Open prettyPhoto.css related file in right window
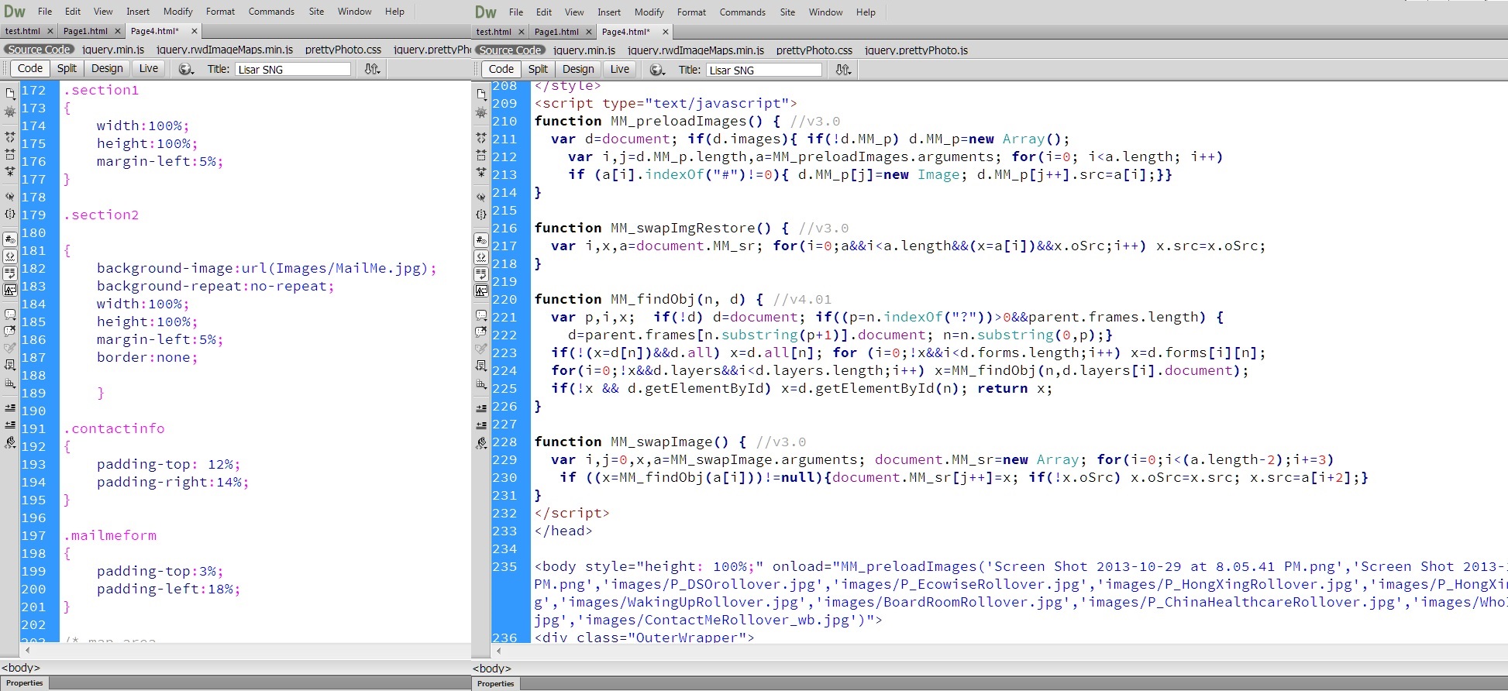The width and height of the screenshot is (1508, 691). click(814, 50)
